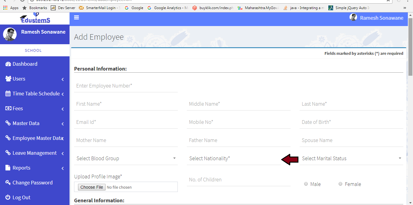Click the Change Password key icon
Screen dimensions: 413x205
click(8, 183)
